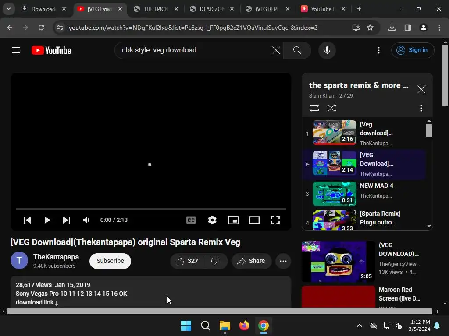Open Chrome profile menu
Screen dimensions: 449x336
coord(423,28)
